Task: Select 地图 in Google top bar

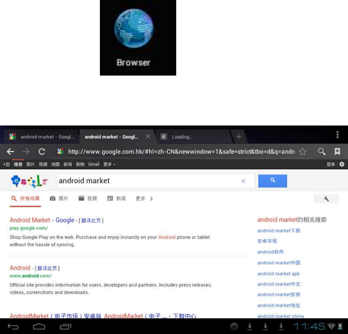Action: tap(55, 164)
